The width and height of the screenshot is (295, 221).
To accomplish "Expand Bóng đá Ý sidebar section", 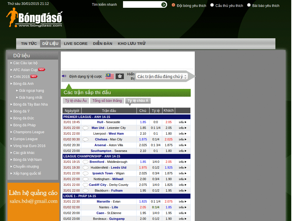I will (21, 111).
